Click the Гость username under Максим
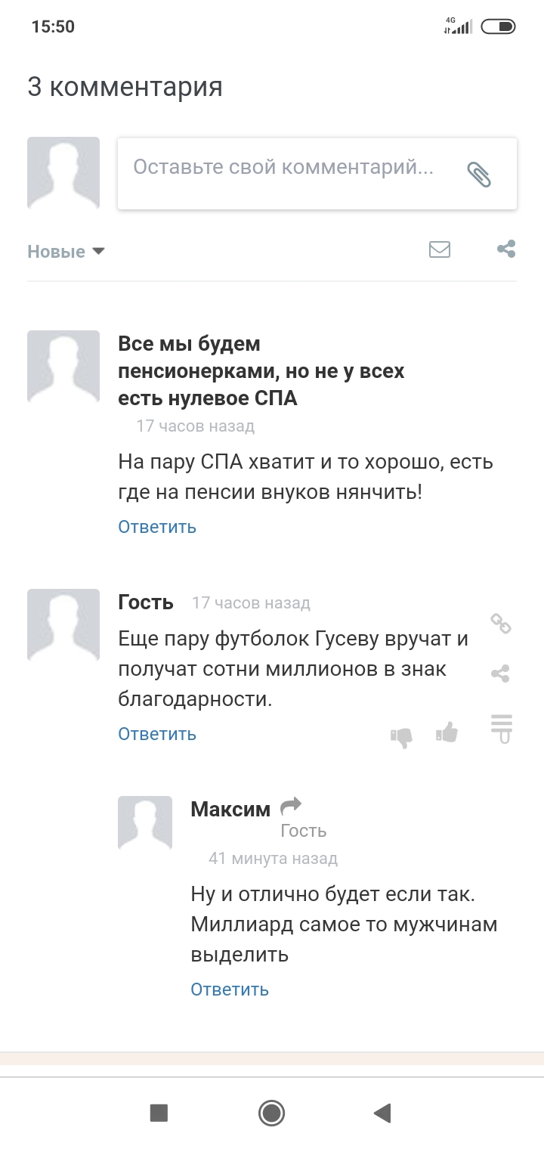The height and width of the screenshot is (1149, 544). [303, 831]
